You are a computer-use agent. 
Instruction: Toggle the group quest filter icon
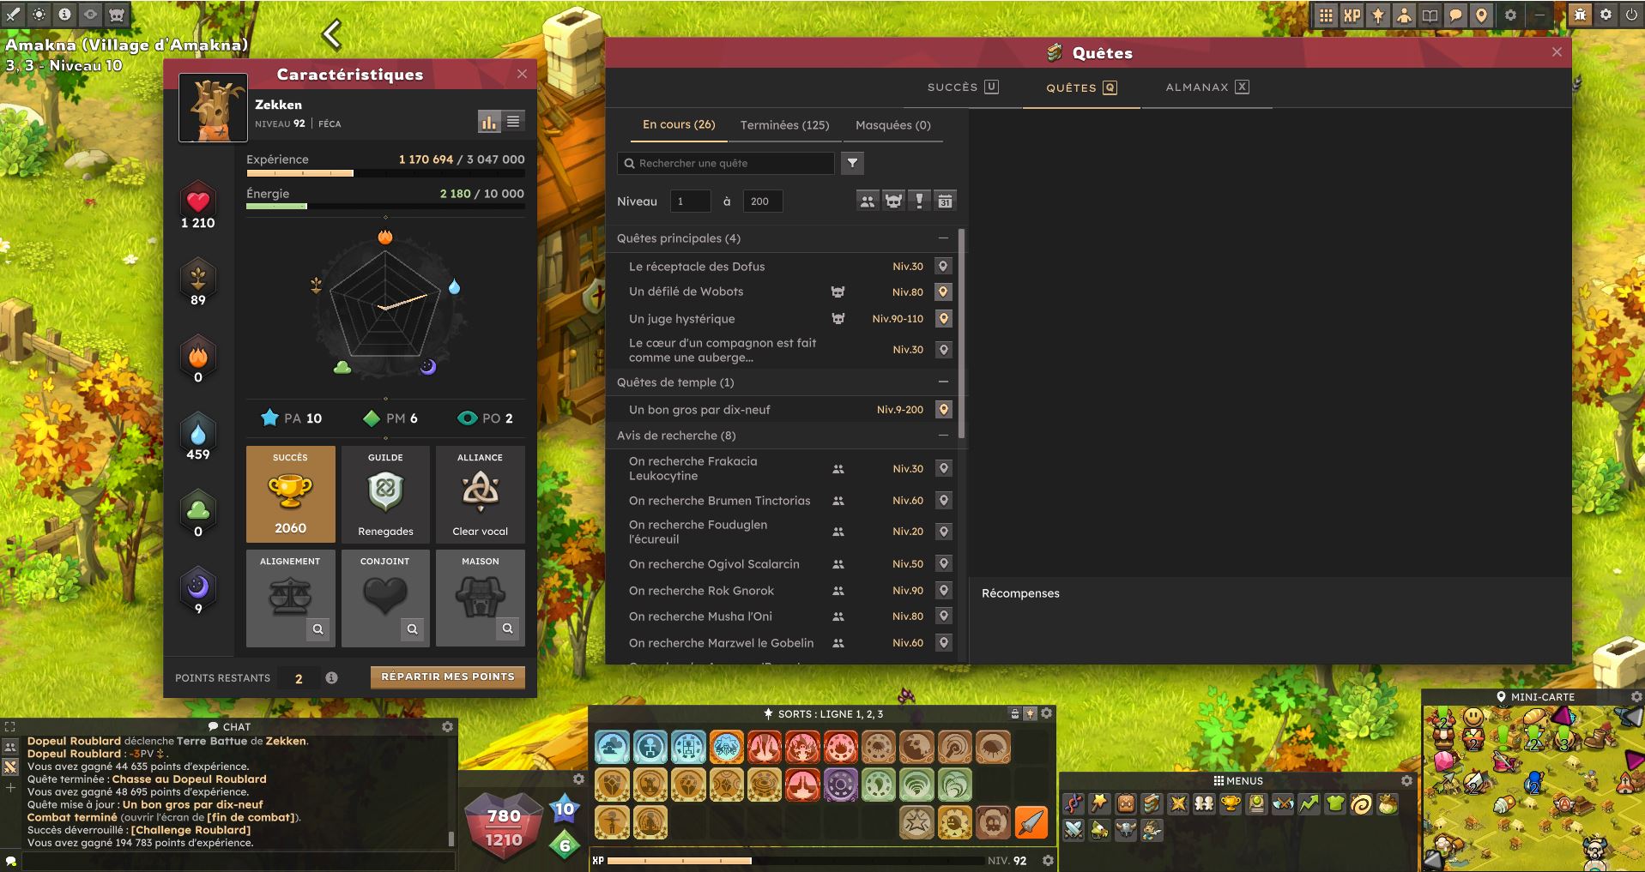pos(867,200)
